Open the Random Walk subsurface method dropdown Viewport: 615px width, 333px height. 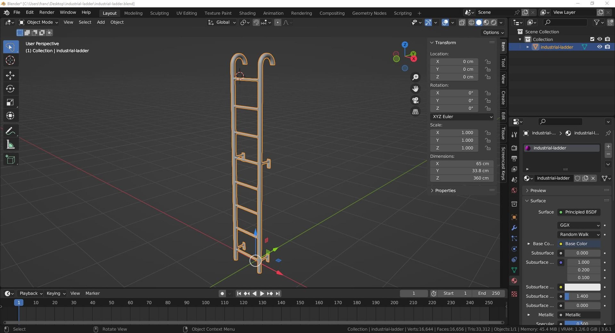[x=579, y=234]
